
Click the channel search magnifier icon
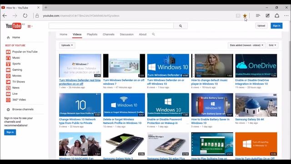(153, 34)
